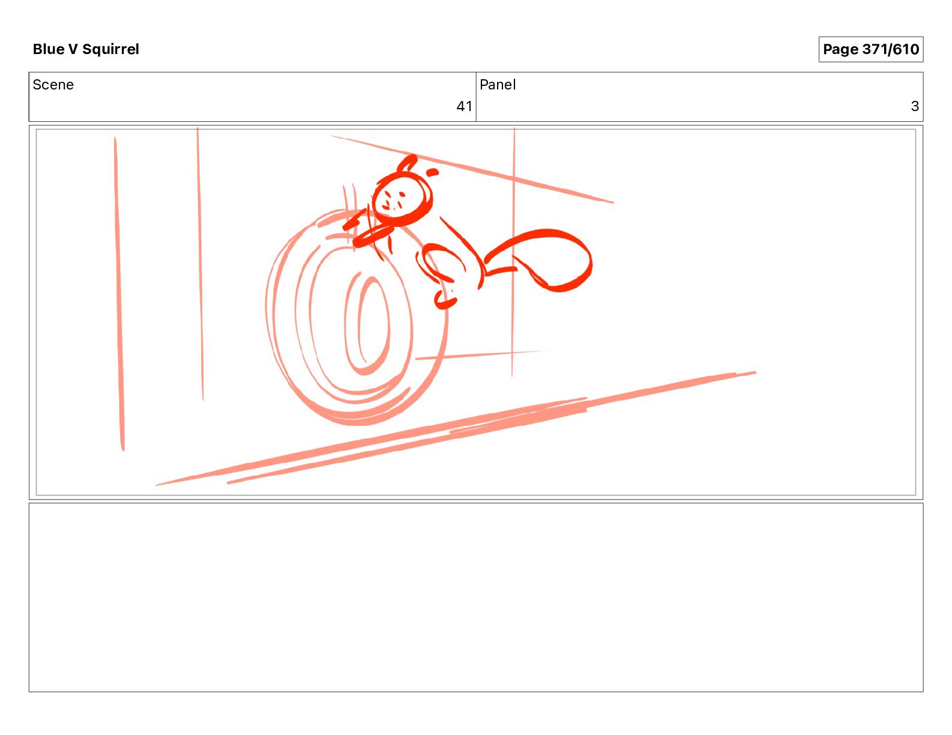Select the scene number 41
The image size is (952, 735).
[464, 106]
